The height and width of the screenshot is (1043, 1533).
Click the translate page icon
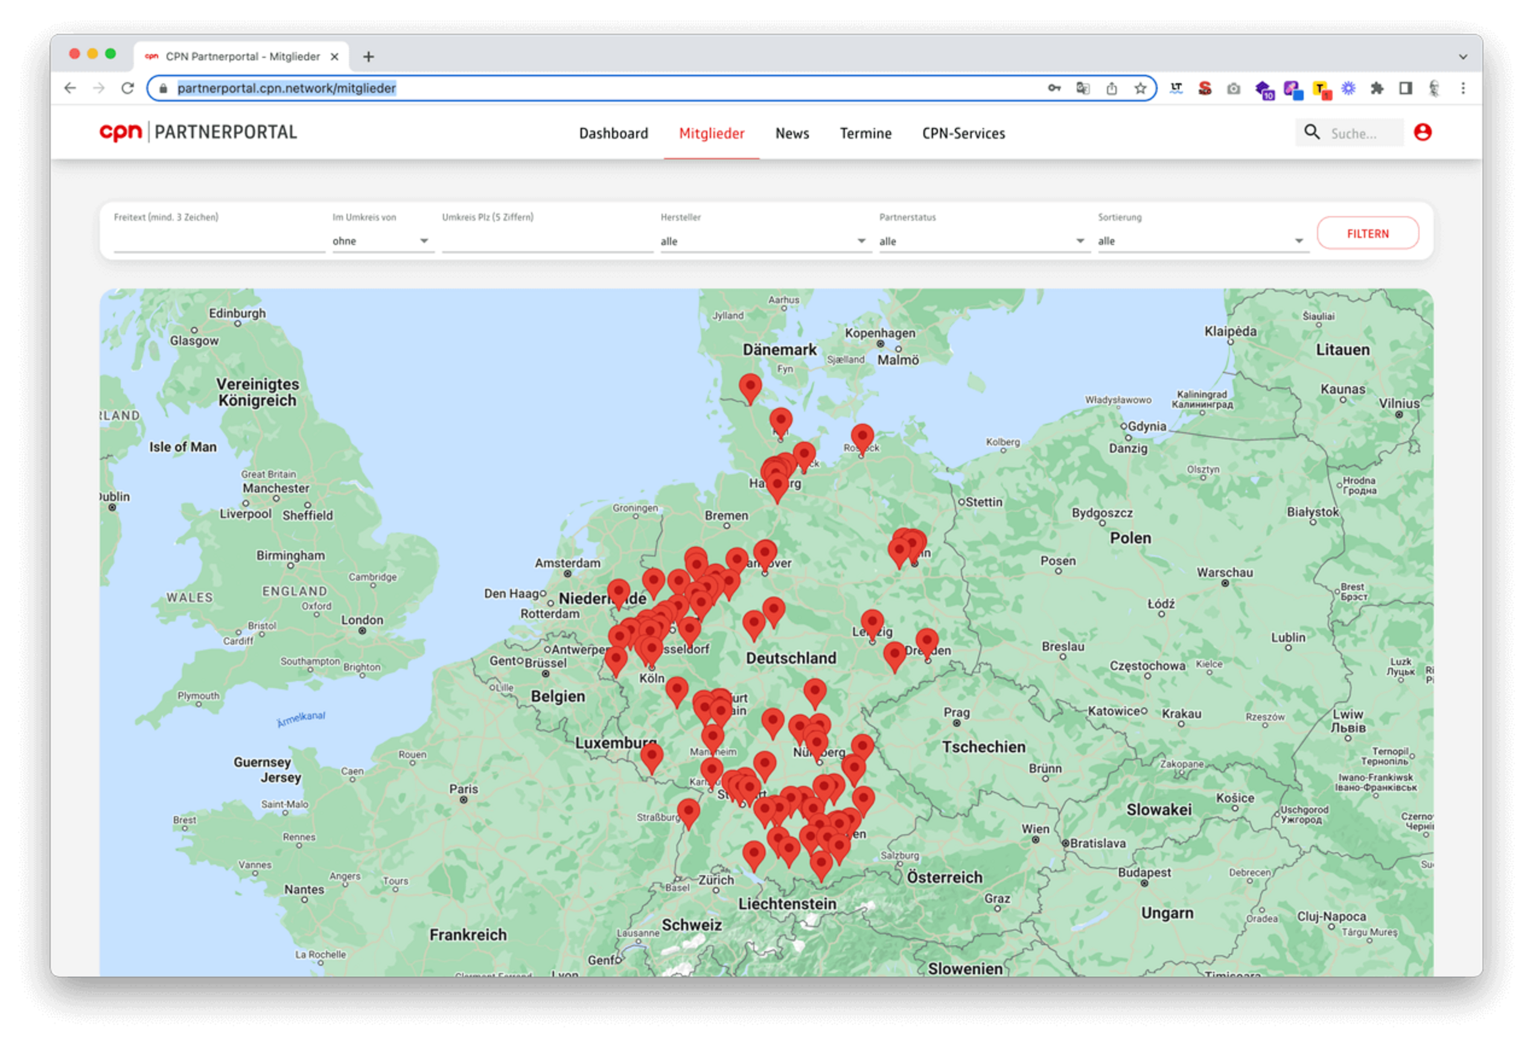[1083, 88]
